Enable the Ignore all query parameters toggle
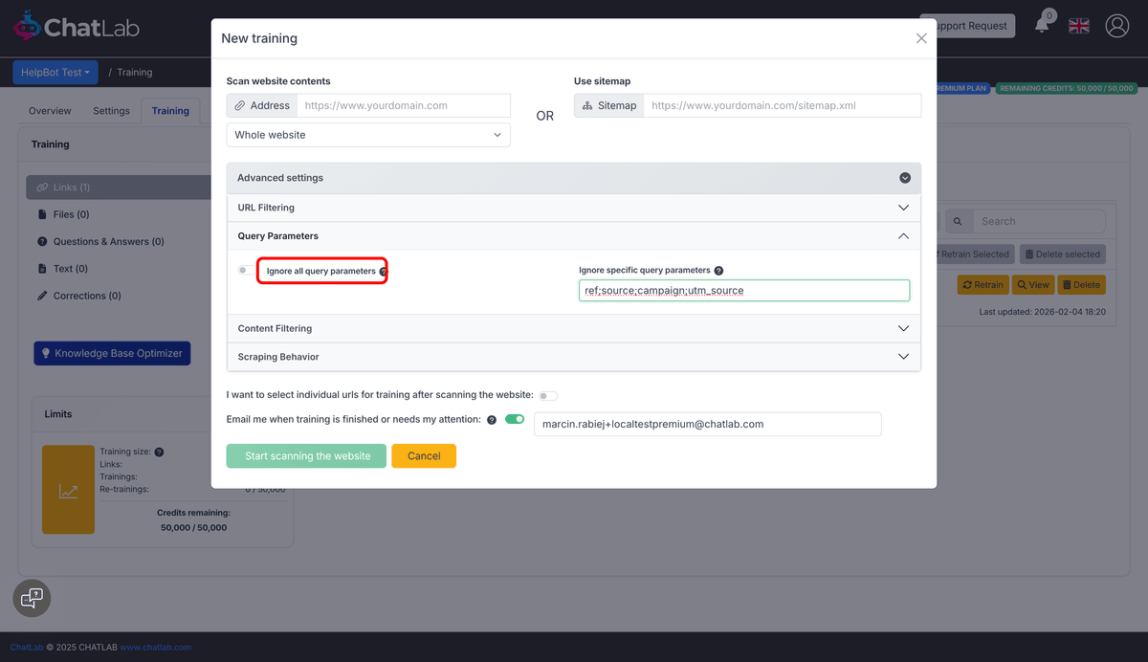1148x662 pixels. click(x=243, y=271)
